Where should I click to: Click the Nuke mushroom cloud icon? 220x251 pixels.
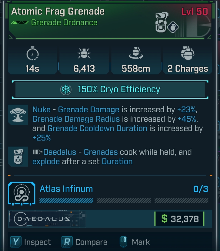tap(17, 113)
